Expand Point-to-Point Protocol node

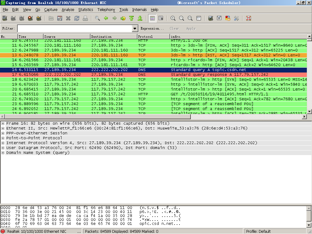click(3, 138)
